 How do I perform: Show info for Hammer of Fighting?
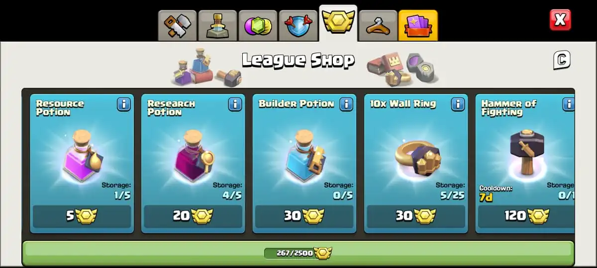tap(569, 104)
